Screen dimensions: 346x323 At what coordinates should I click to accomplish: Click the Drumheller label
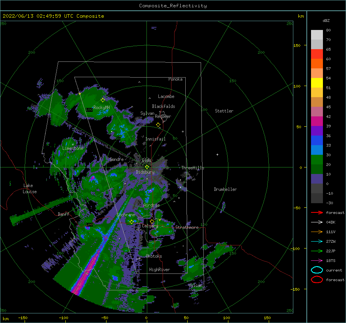(225, 189)
